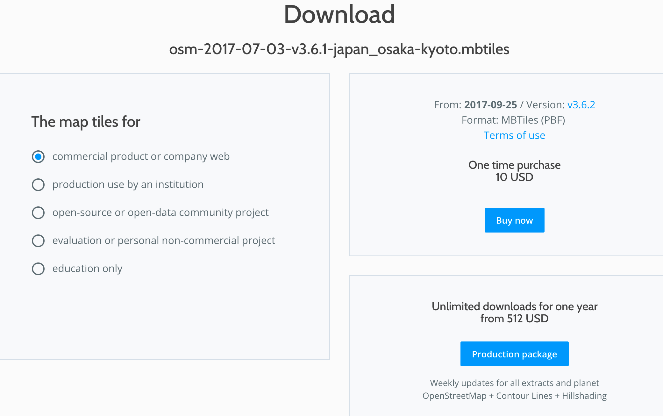663x416 pixels.
Task: Click 'production use by an institution' label text
Action: (128, 184)
